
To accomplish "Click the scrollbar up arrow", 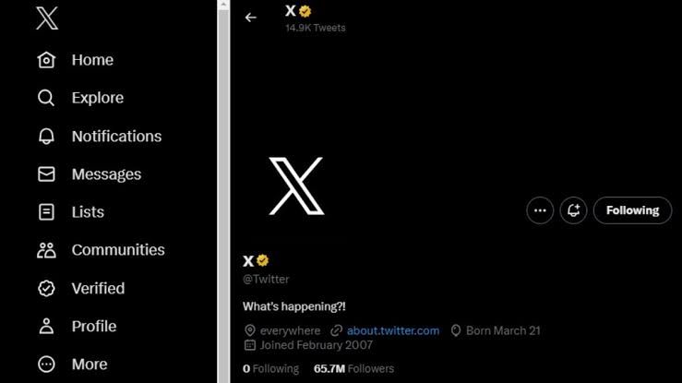I will coord(223,5).
